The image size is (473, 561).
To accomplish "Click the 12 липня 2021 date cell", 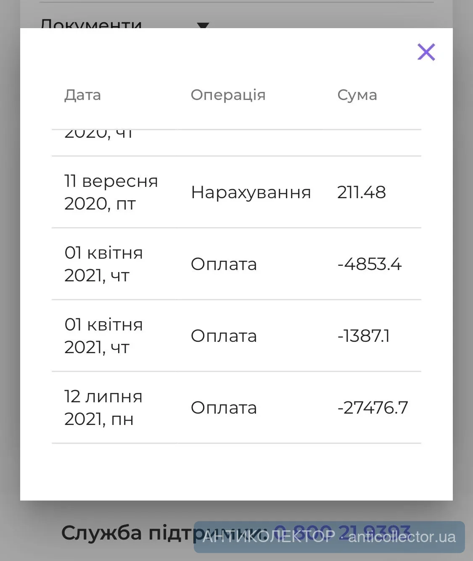I will click(103, 408).
